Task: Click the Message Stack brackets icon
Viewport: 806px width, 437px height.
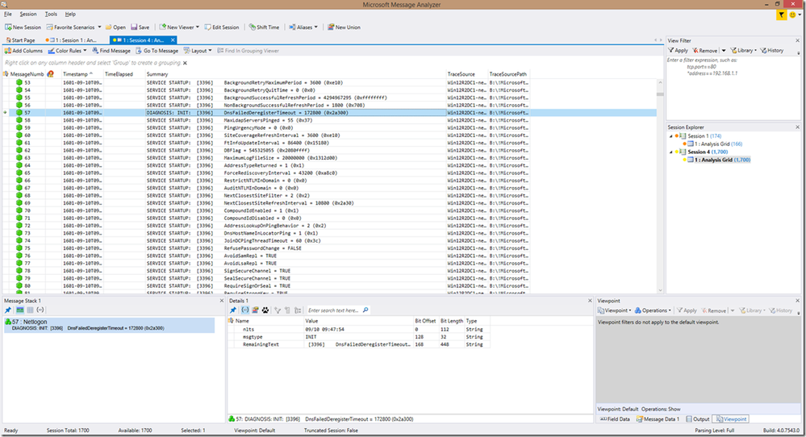Action: coord(40,310)
